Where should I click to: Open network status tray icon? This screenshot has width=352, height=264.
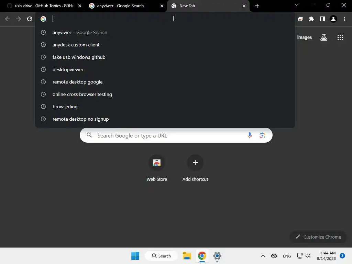pyautogui.click(x=300, y=256)
